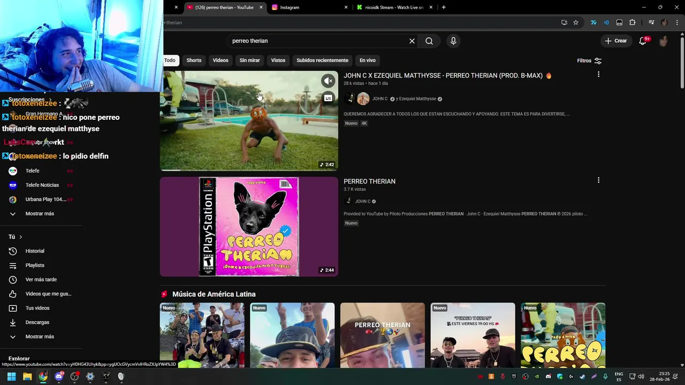This screenshot has width=685, height=385.
Task: Open Chrome media controls icon
Action: pos(651,22)
